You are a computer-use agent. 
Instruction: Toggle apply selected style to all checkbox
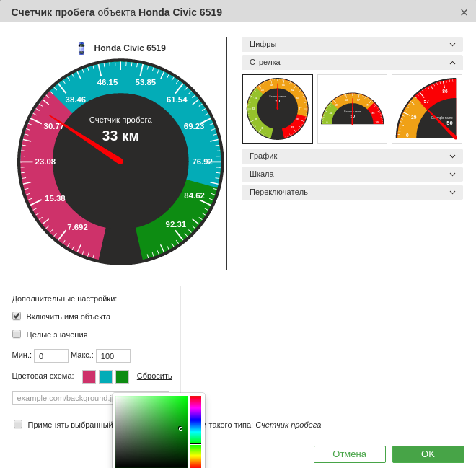18,424
